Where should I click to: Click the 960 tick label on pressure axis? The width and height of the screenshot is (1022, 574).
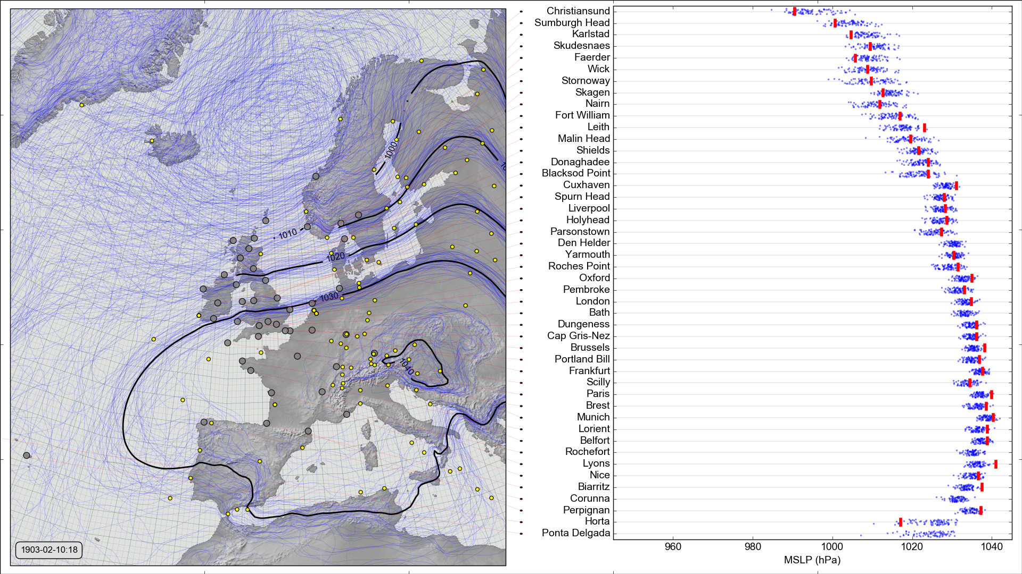(673, 547)
